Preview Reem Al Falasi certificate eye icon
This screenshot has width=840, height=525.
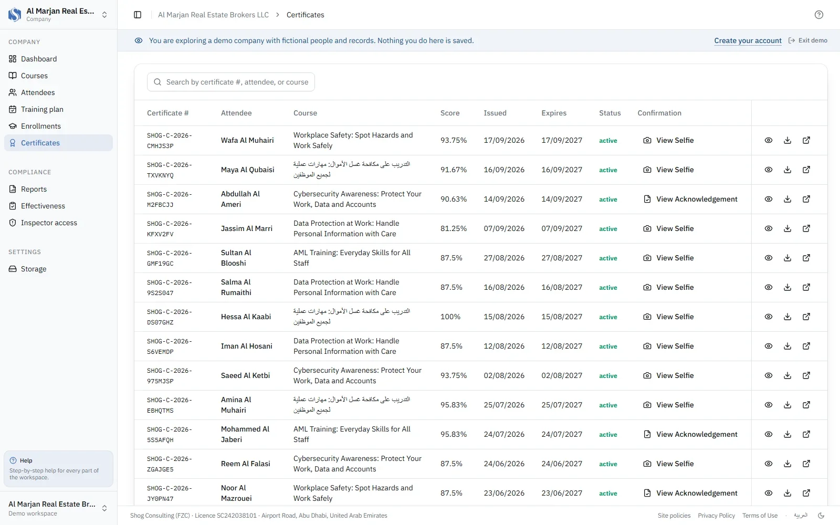coord(769,464)
